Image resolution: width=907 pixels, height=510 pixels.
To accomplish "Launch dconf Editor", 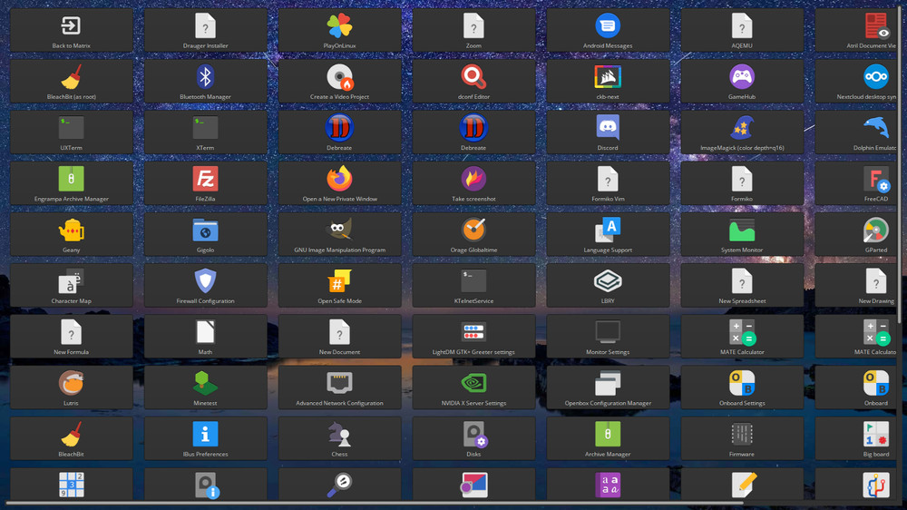I will (473, 81).
